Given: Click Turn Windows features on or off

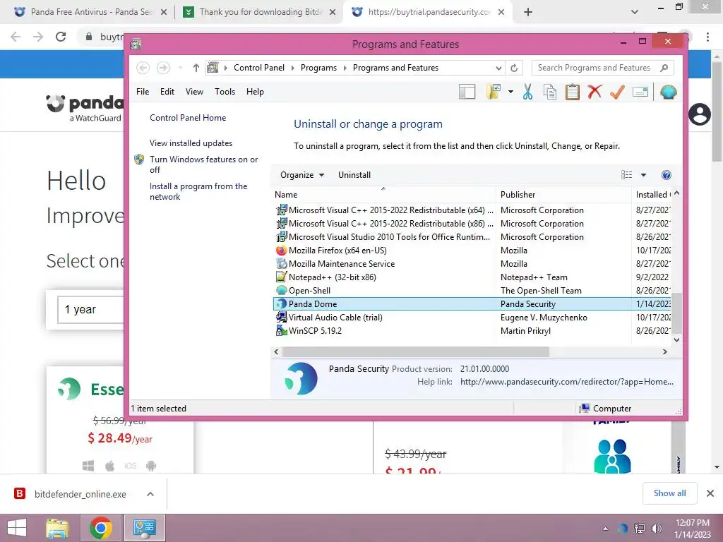Looking at the screenshot, I should [203, 164].
